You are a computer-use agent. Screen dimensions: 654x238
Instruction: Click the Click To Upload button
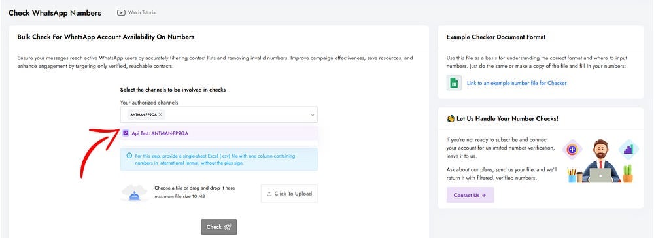[290, 194]
